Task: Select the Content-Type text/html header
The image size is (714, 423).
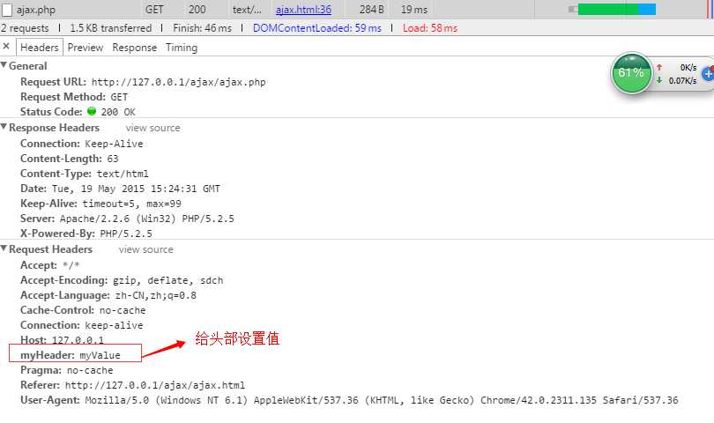Action: point(85,174)
